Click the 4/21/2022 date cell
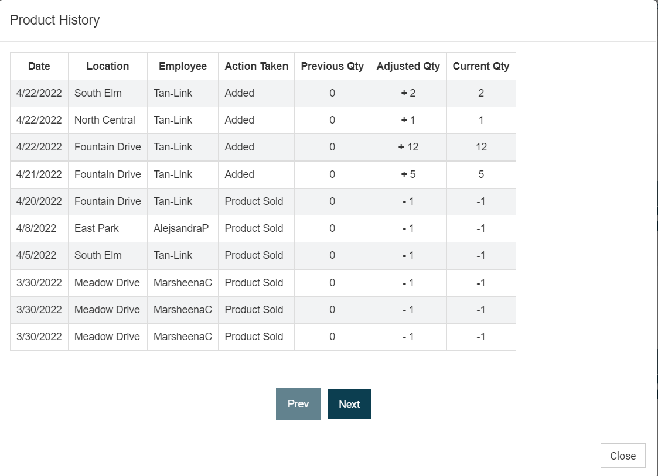 (x=39, y=174)
